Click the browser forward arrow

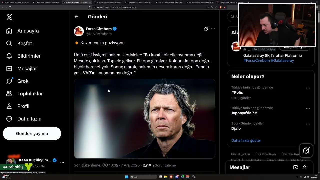[6, 7]
